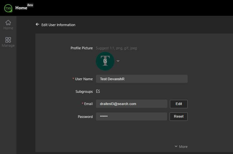Click the edit icon on profile picture
Image resolution: width=233 pixels, height=154 pixels.
(105, 61)
